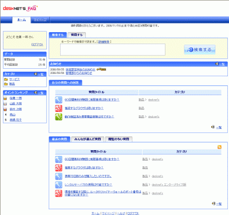Click 一覧 link at bottom of recent questions
The height and width of the screenshot is (215, 229).
point(219,204)
